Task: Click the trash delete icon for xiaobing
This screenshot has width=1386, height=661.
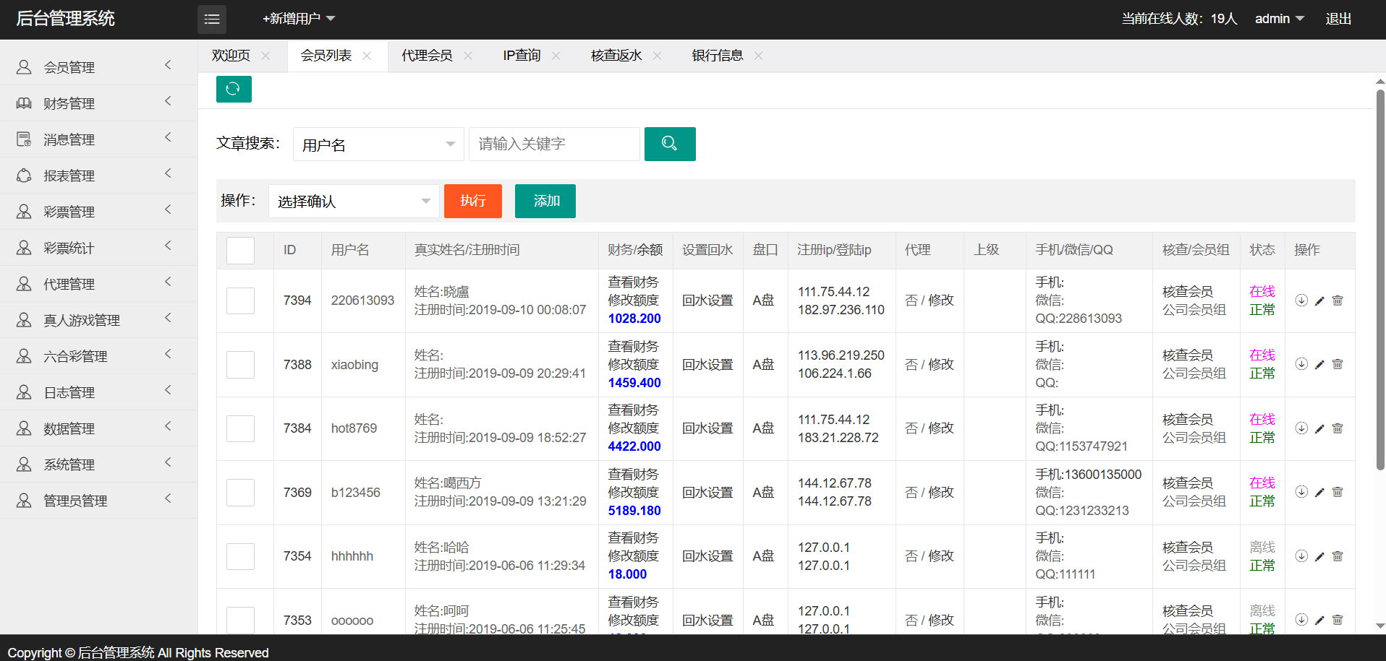Action: (x=1338, y=364)
